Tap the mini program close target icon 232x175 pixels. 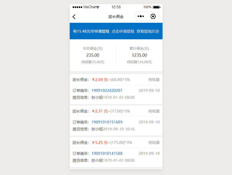tap(153, 16)
